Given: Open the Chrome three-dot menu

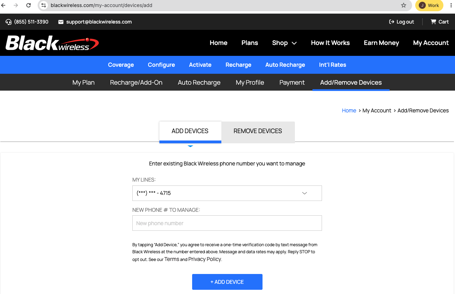Looking at the screenshot, I should tap(451, 5).
